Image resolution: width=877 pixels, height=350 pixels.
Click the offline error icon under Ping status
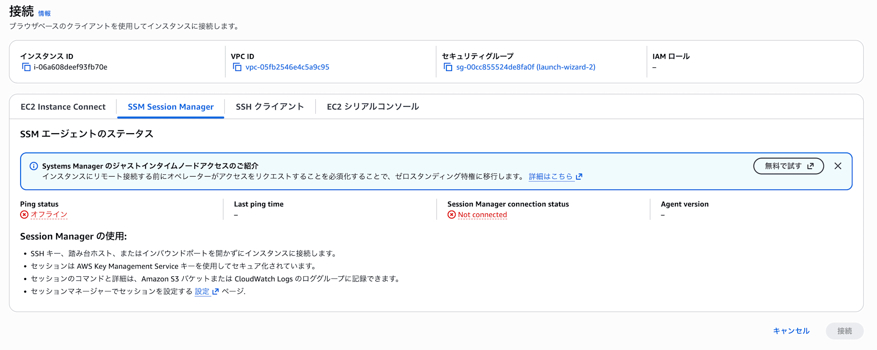coord(24,215)
